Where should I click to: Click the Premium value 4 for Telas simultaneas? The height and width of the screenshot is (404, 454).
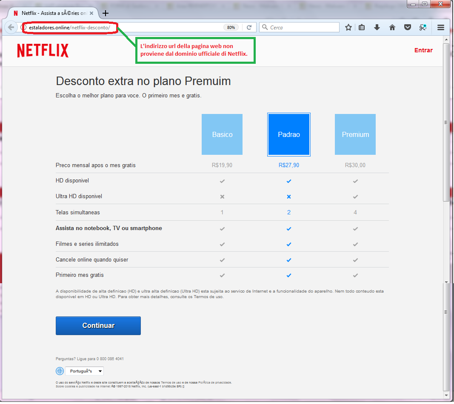click(x=355, y=212)
